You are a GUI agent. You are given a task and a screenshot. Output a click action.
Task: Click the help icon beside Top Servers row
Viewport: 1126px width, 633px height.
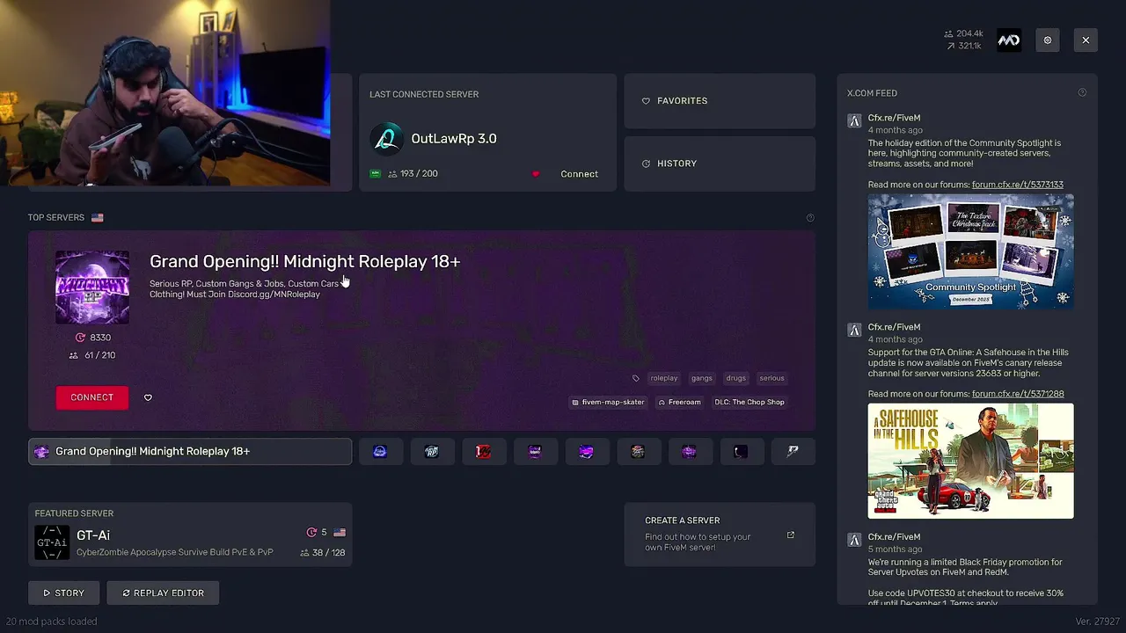pyautogui.click(x=810, y=218)
